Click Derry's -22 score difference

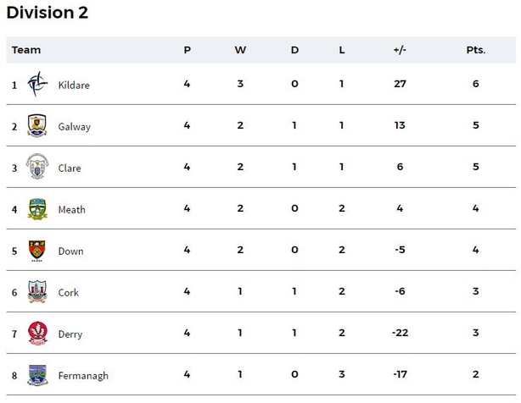click(x=400, y=333)
